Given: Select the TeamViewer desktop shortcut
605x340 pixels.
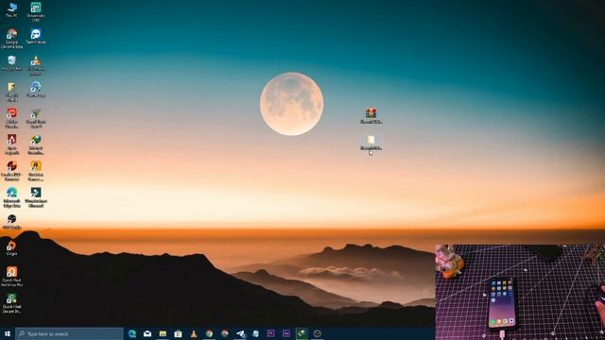Looking at the screenshot, I should 36,36.
